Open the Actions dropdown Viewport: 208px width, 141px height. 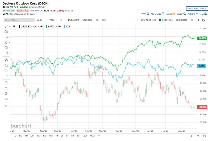[x=193, y=14]
